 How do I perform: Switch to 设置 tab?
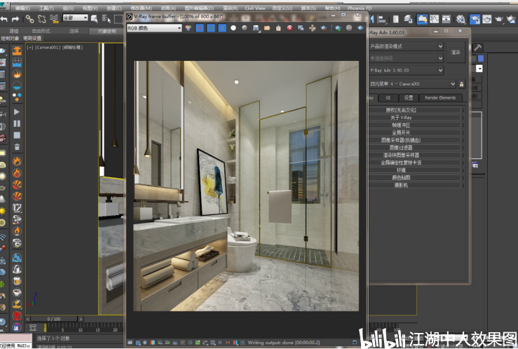pyautogui.click(x=409, y=97)
